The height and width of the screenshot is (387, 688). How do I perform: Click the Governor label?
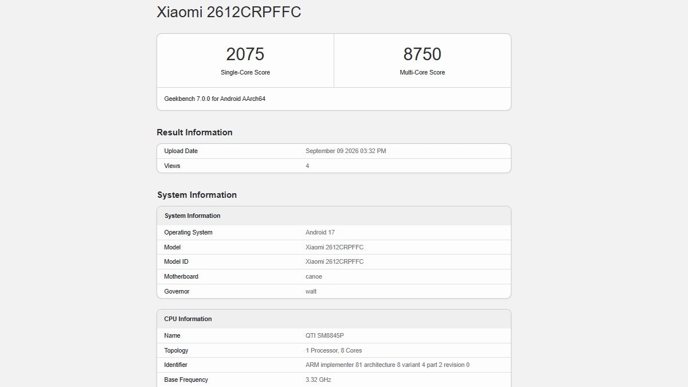point(177,291)
